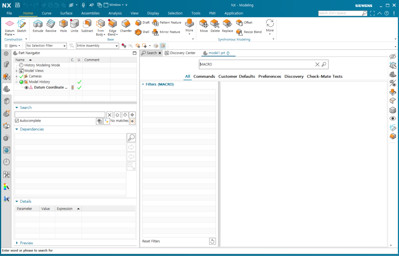Click the Part Navigator search input field

pyautogui.click(x=60, y=115)
